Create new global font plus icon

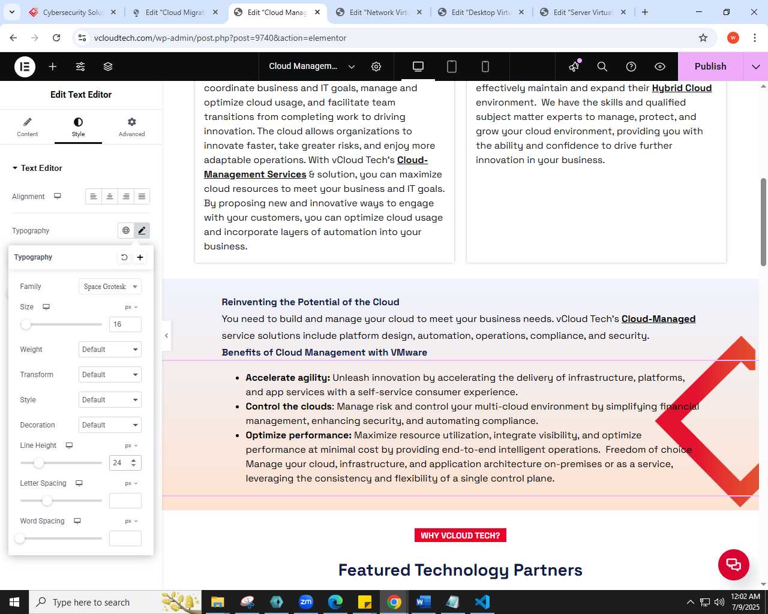[140, 257]
